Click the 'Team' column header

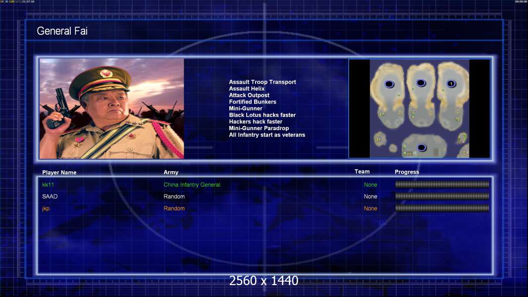click(362, 172)
